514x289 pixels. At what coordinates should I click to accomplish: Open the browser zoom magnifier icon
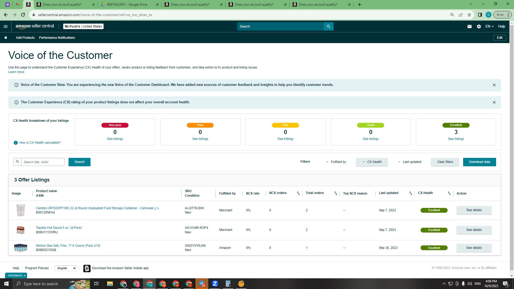(452, 15)
